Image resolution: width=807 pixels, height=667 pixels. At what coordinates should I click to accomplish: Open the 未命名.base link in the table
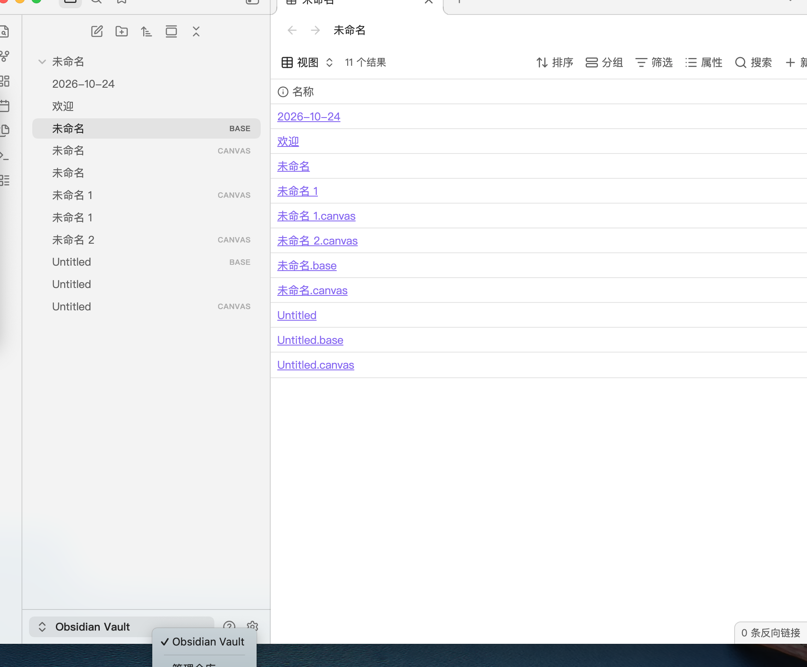(307, 266)
